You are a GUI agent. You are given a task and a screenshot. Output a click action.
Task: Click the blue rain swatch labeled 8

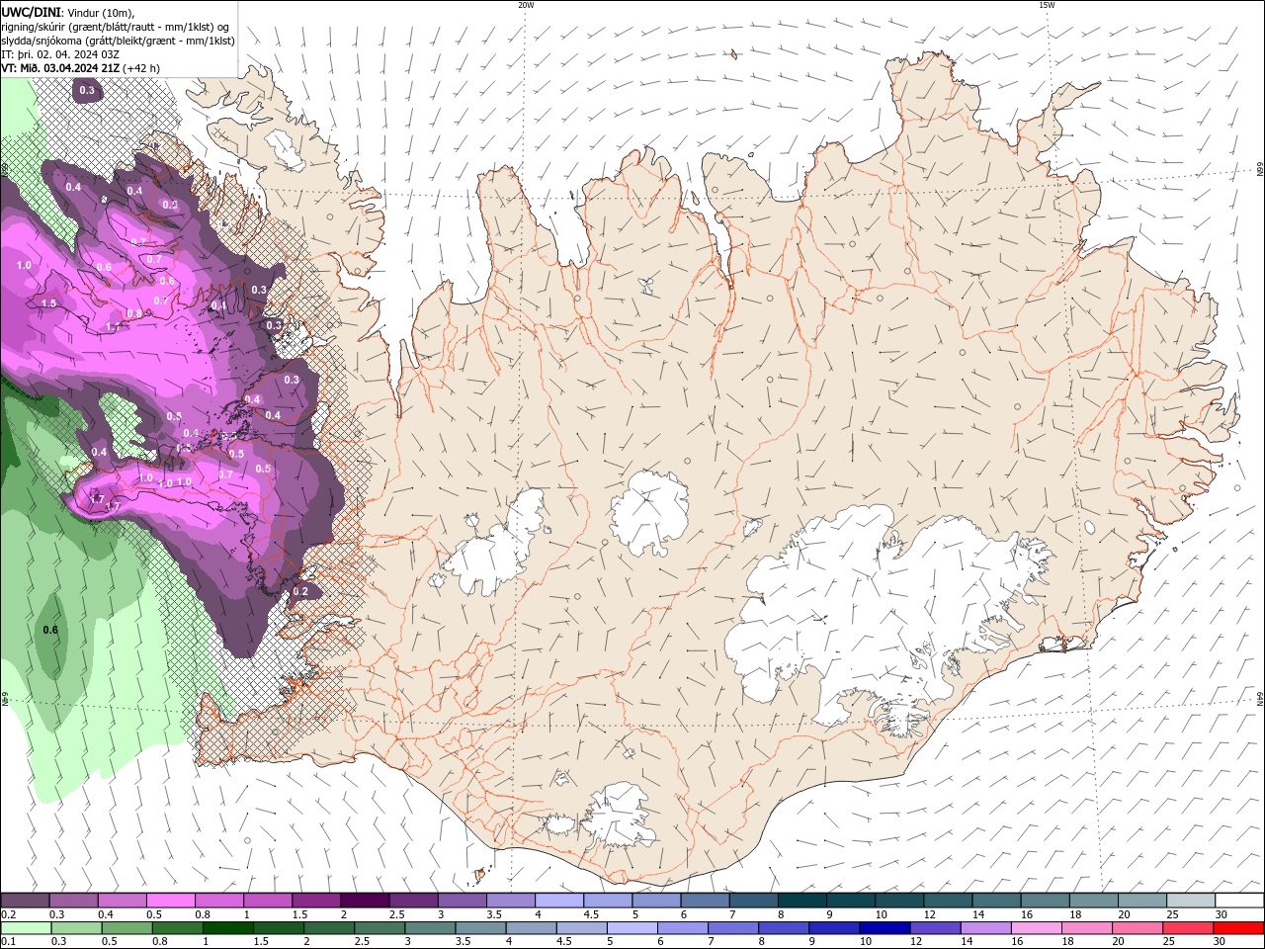(x=783, y=928)
